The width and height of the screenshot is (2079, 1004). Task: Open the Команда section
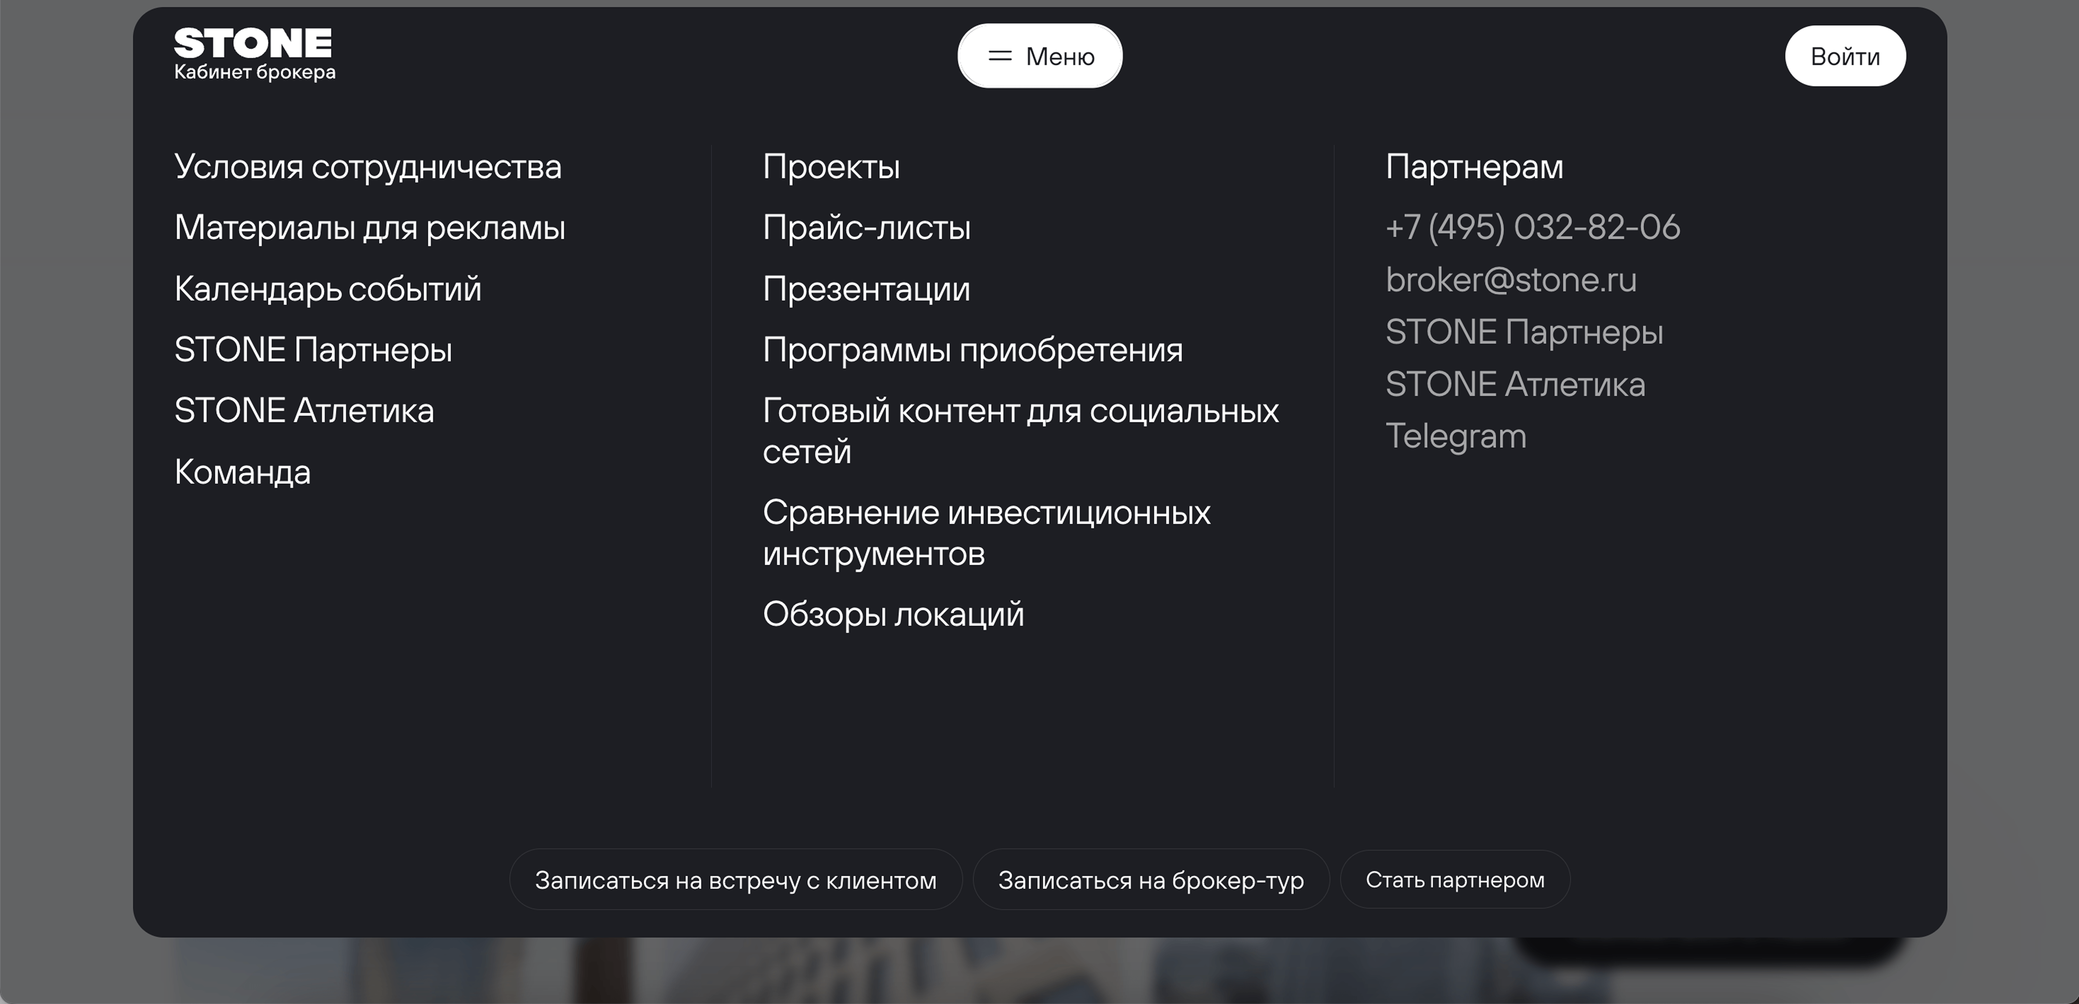(242, 472)
